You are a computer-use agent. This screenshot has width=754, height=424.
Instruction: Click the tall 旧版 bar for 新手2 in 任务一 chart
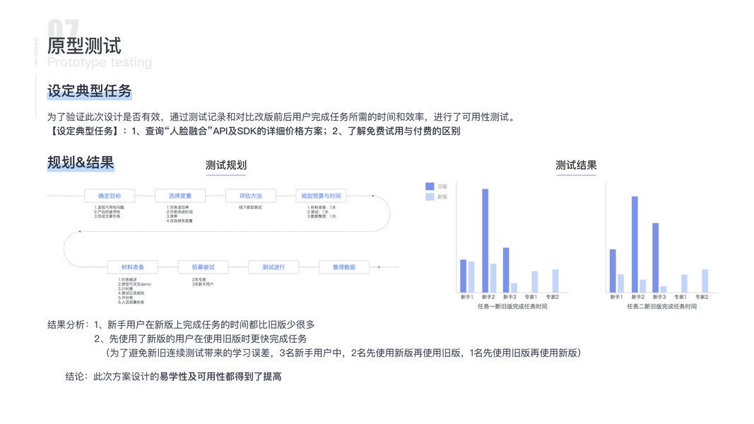[x=485, y=240]
